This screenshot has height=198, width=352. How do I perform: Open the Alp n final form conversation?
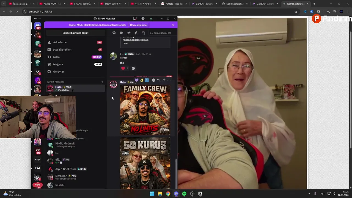point(75,169)
